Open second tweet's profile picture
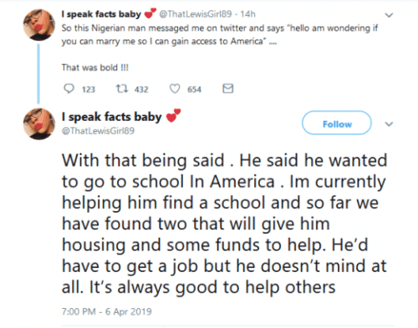The image size is (418, 328). tap(39, 124)
